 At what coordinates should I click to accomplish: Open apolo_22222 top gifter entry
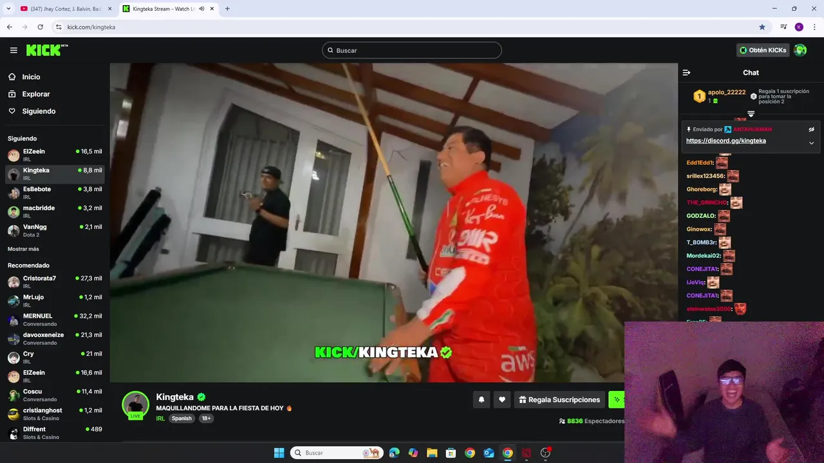[720, 96]
